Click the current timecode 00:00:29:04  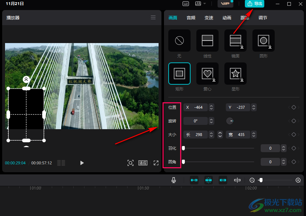click(x=15, y=163)
